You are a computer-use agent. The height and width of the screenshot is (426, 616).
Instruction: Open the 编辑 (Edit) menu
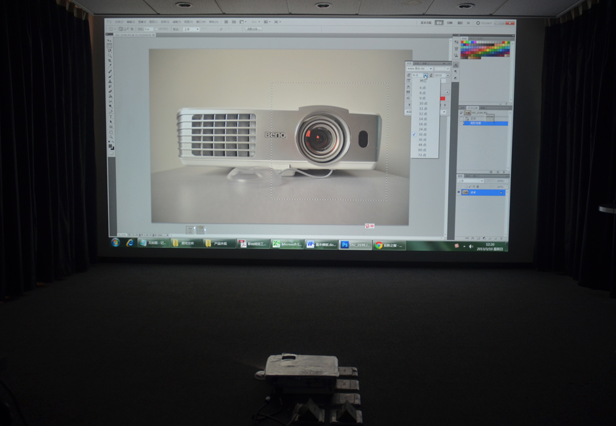pyautogui.click(x=130, y=22)
